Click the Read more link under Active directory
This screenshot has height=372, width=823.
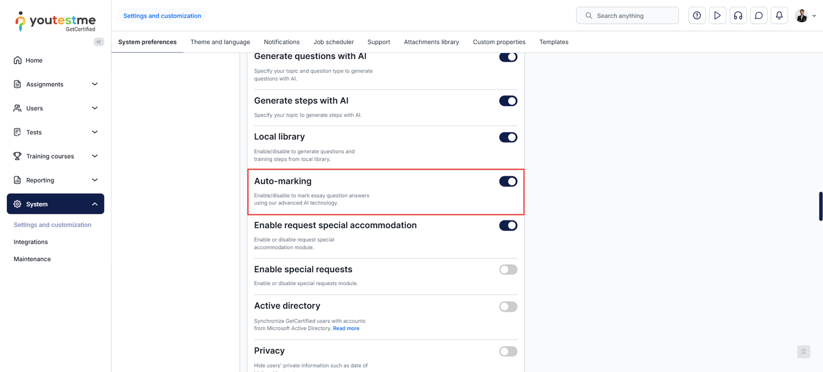346,328
